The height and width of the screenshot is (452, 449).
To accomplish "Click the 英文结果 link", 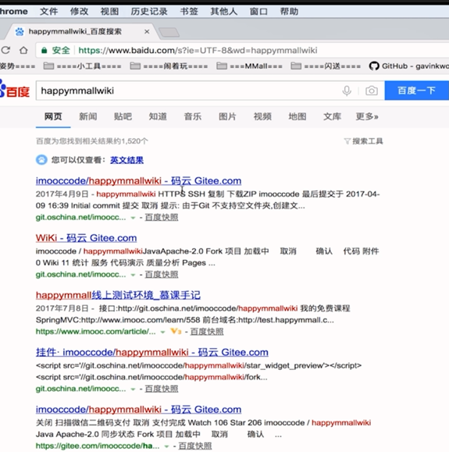I will [127, 160].
